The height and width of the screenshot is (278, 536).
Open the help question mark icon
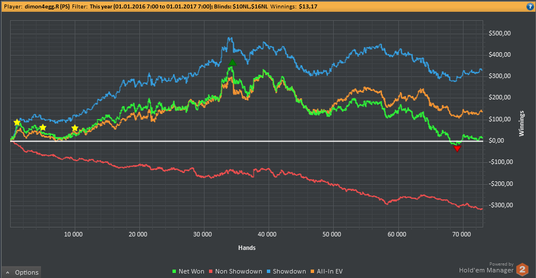(x=530, y=7)
